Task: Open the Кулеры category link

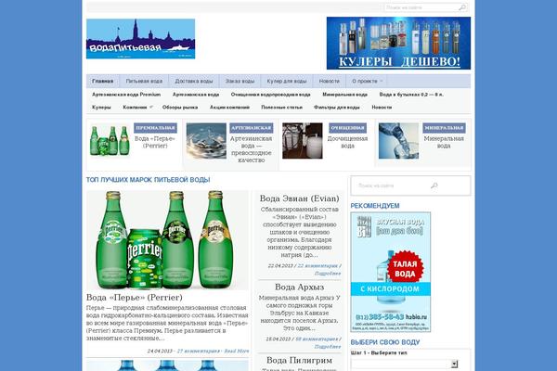Action: click(x=101, y=108)
